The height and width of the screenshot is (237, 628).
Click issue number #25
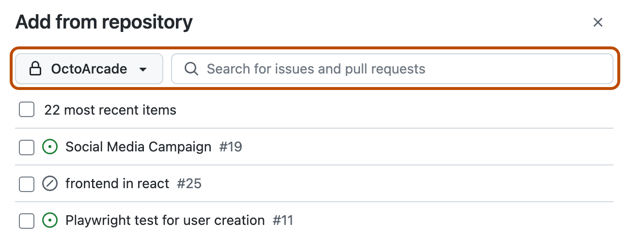(189, 184)
